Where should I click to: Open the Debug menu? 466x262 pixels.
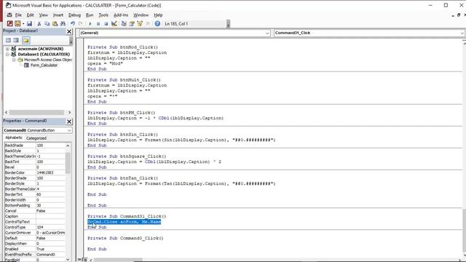coord(74,15)
